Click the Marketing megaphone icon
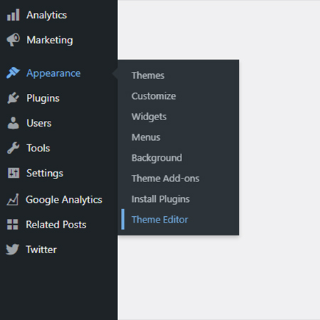The height and width of the screenshot is (320, 320). 13,40
